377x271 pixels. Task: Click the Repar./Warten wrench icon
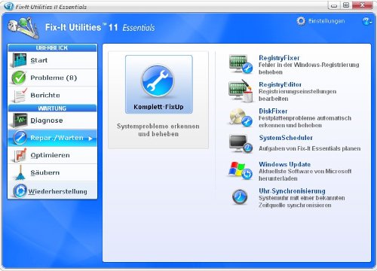(x=20, y=138)
